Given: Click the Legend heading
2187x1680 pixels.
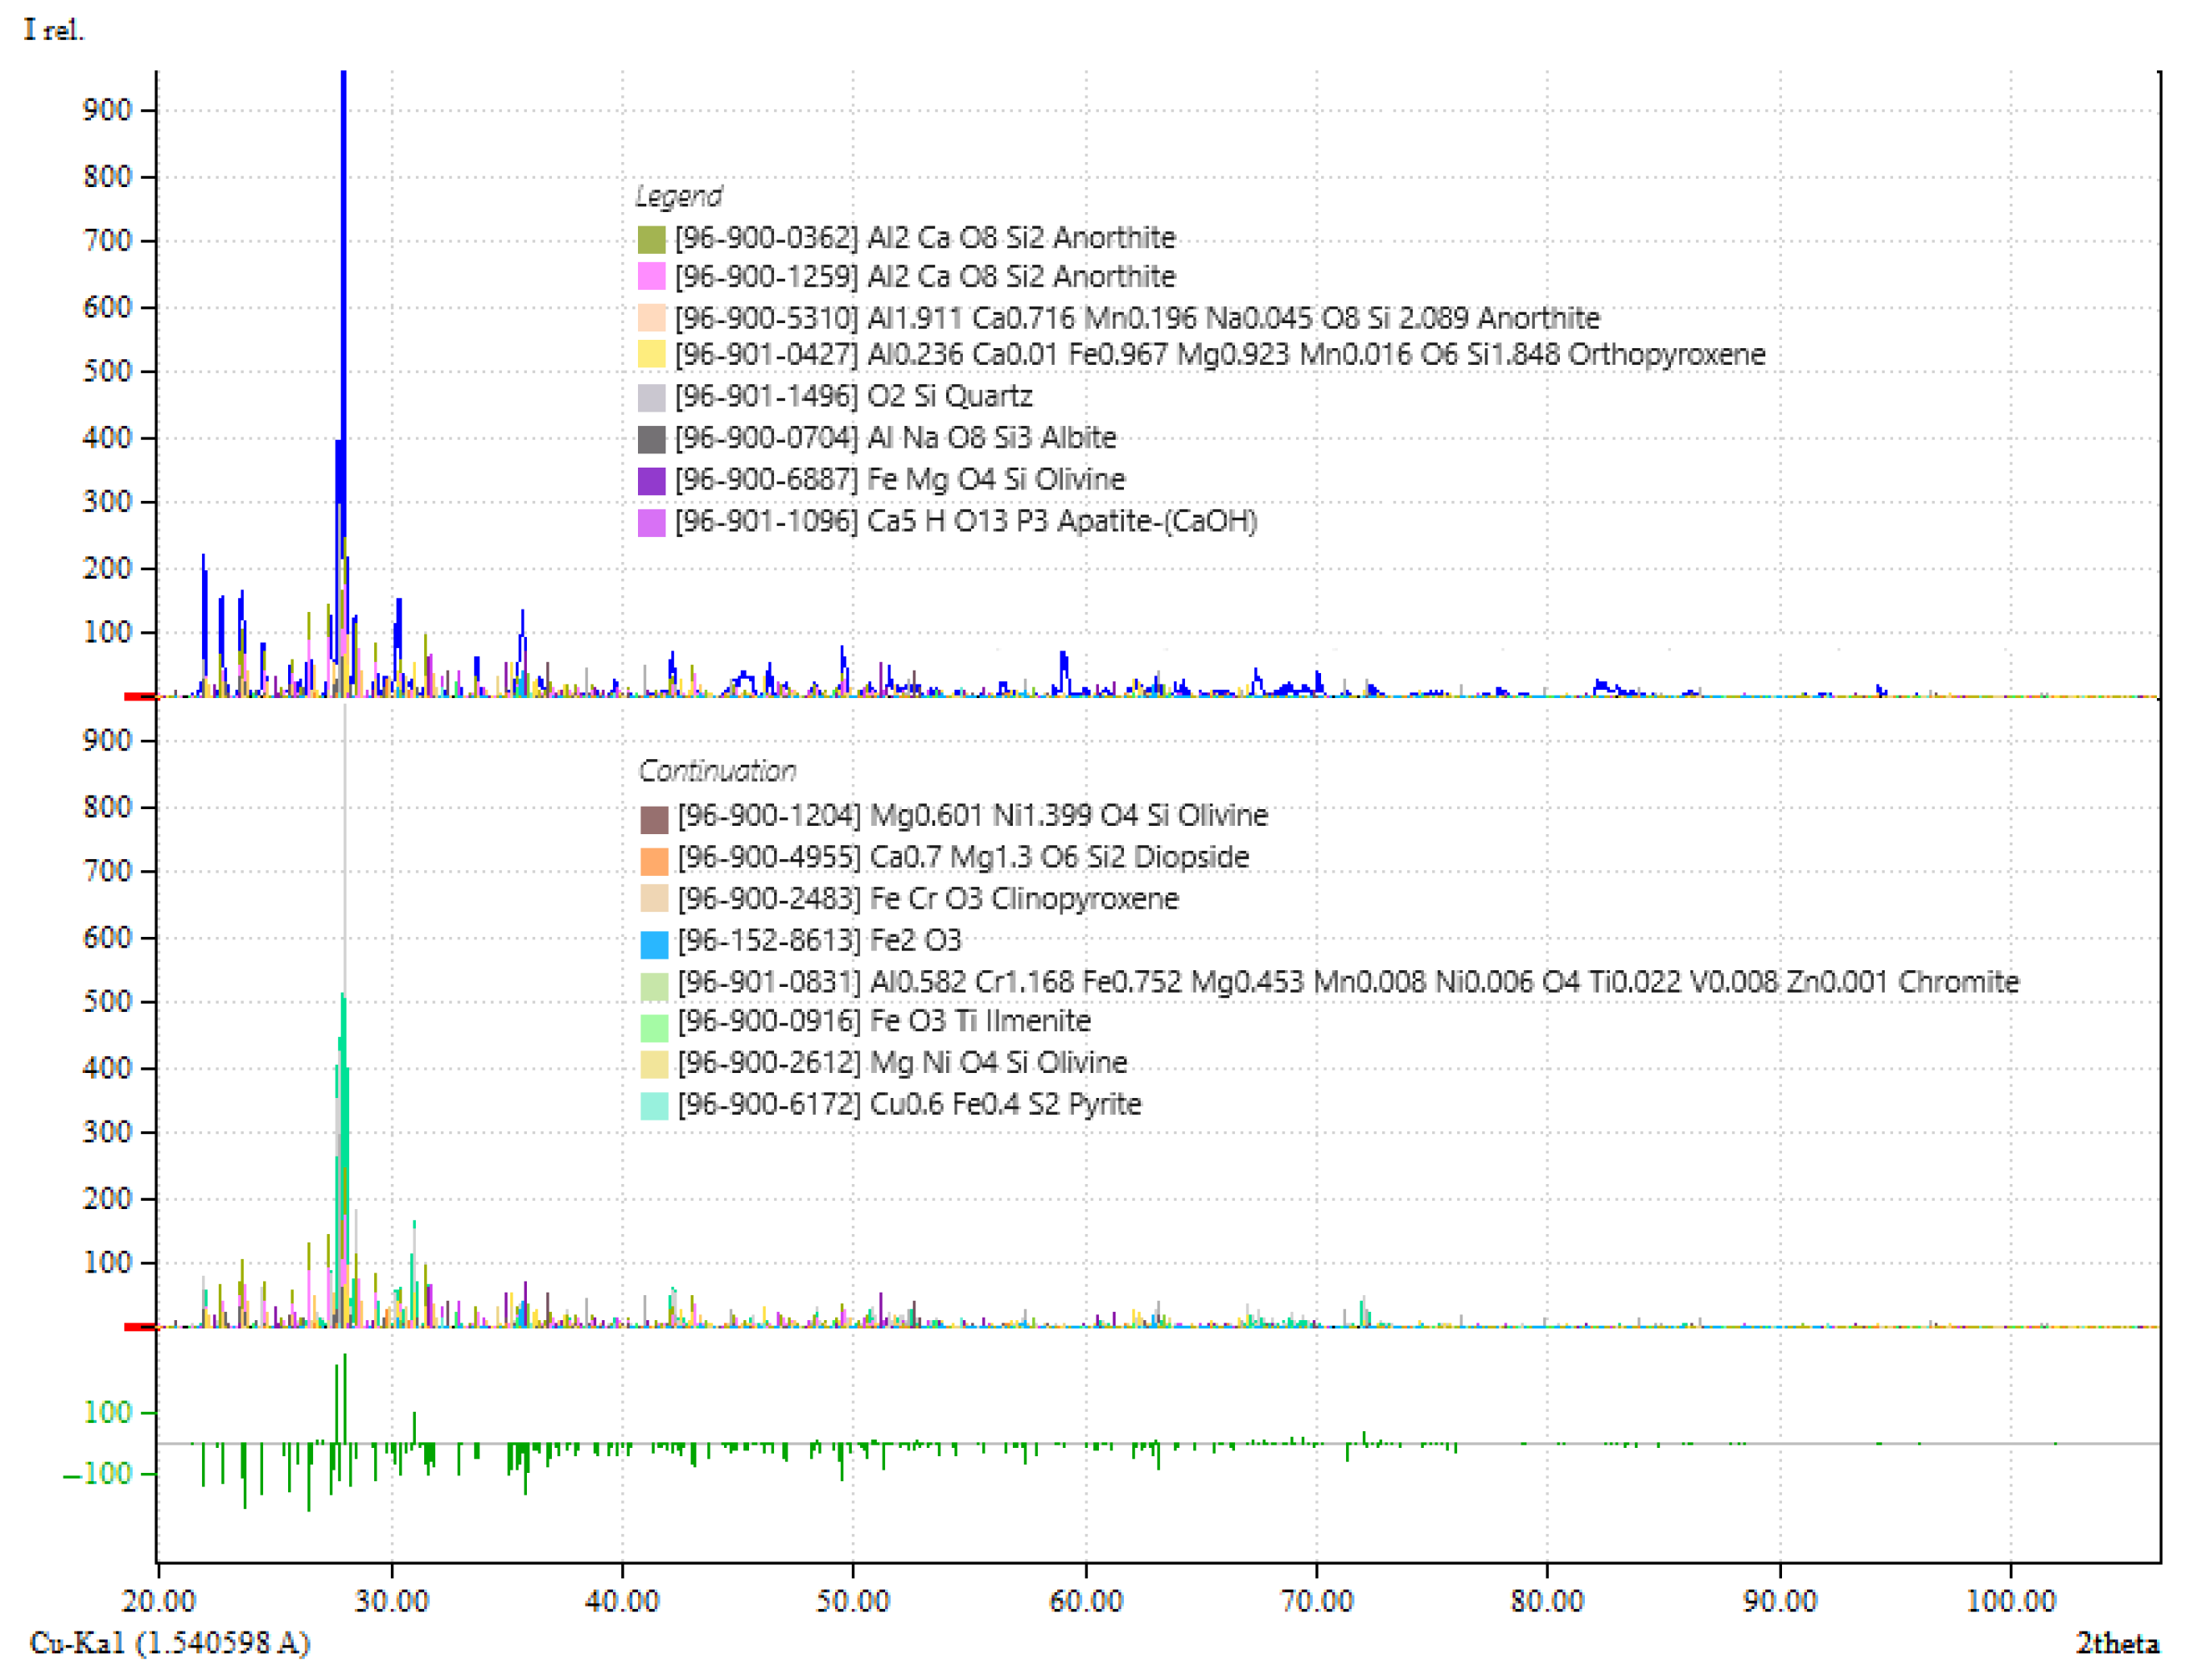Looking at the screenshot, I should [678, 196].
